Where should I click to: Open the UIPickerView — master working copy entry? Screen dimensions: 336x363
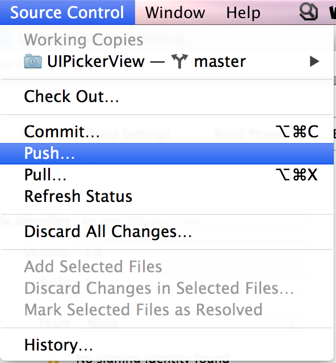pyautogui.click(x=167, y=61)
